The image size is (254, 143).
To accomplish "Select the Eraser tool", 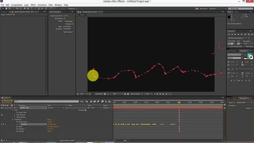I will click(42, 8).
